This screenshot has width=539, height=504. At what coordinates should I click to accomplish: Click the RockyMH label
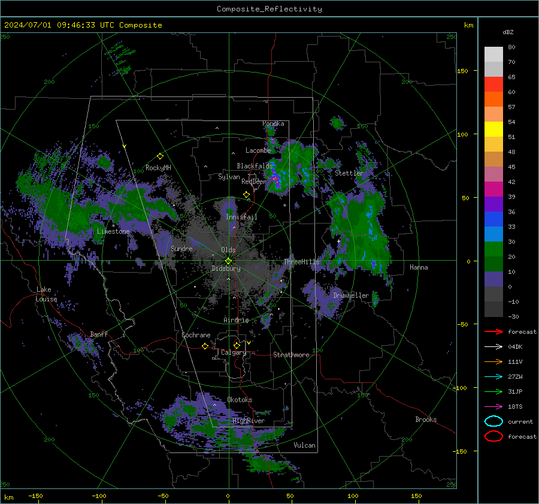(x=158, y=168)
